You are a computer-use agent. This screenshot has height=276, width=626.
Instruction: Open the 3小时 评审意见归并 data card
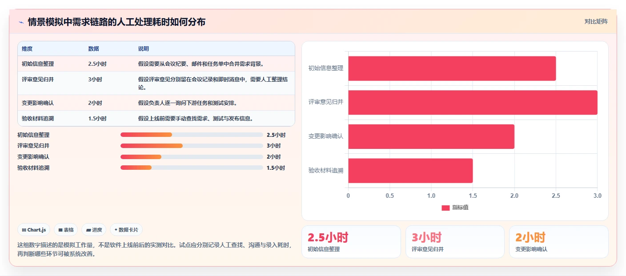(x=455, y=242)
